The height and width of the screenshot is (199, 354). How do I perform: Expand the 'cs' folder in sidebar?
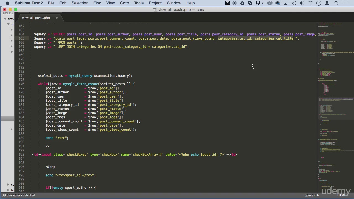pyautogui.click(x=9, y=185)
